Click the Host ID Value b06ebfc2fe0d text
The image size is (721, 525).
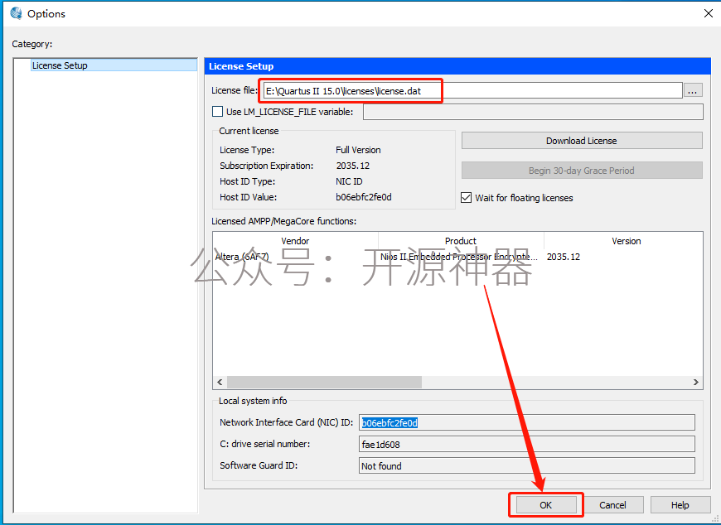[364, 197]
